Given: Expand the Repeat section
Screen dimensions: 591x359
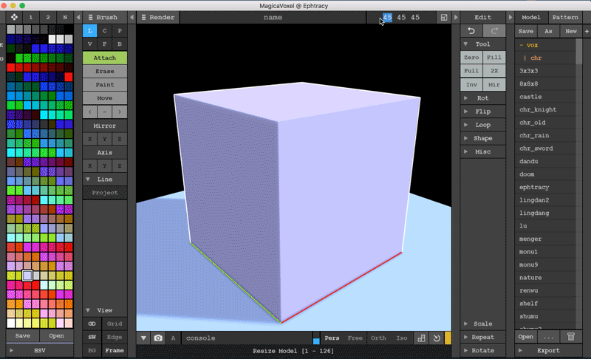Looking at the screenshot, I should (x=482, y=337).
